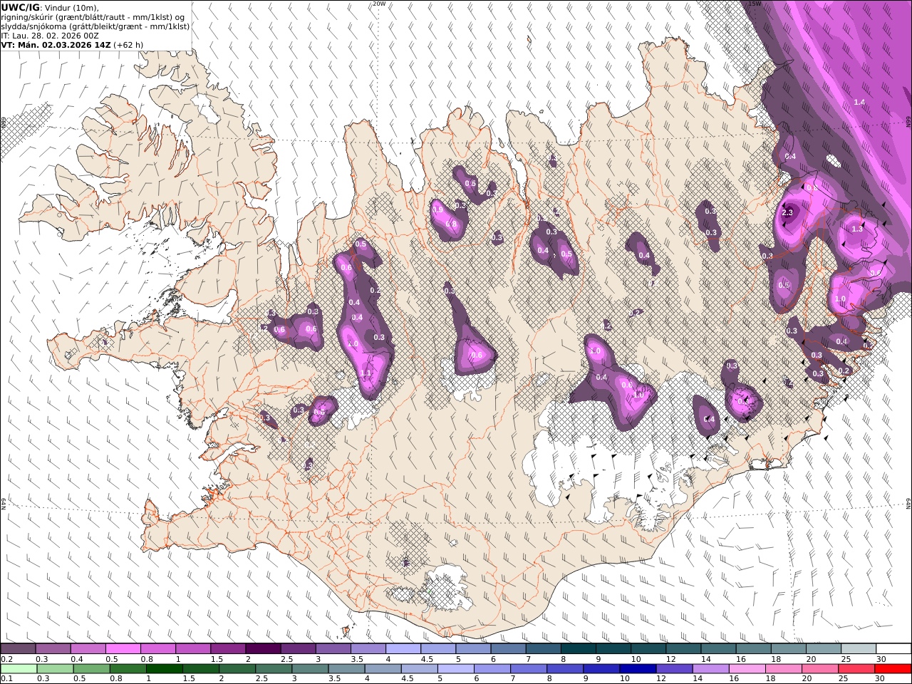Pick the upper legend swatch labelled 0.8
The width and height of the screenshot is (912, 684).
157,649
